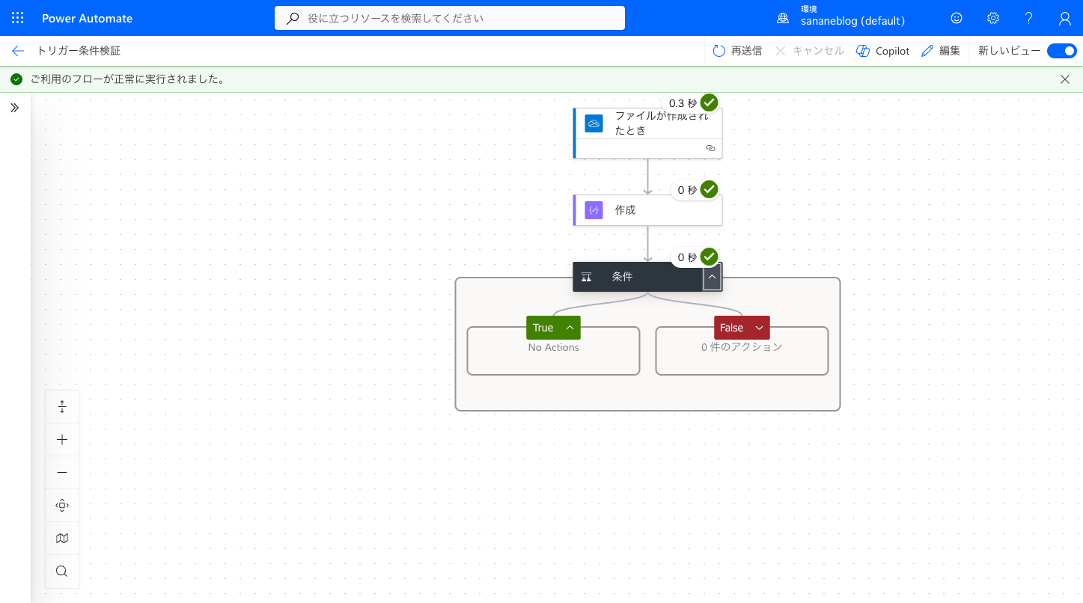
Task: Open the environment picker sananeblog (default)
Action: pos(852,21)
